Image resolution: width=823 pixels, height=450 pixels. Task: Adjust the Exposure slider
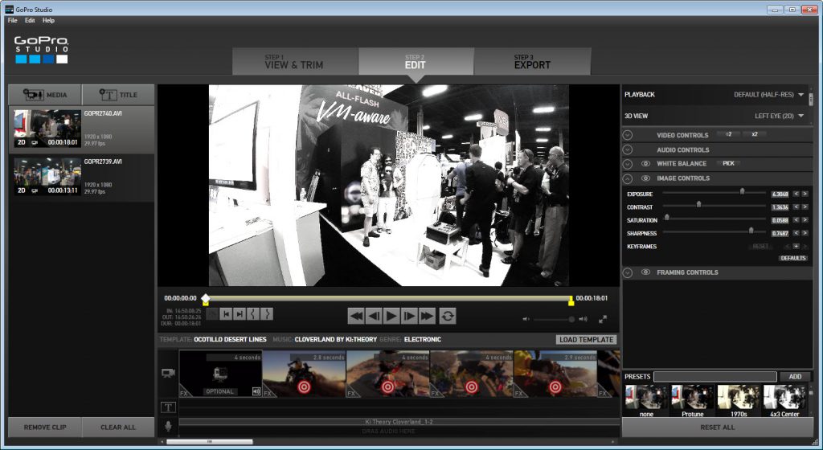tap(742, 192)
